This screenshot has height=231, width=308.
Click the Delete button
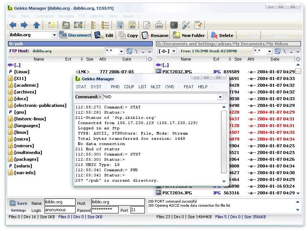[x=222, y=36]
